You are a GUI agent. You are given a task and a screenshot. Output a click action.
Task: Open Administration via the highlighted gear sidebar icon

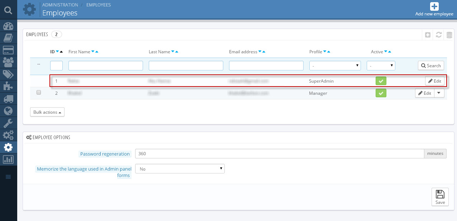[8, 147]
